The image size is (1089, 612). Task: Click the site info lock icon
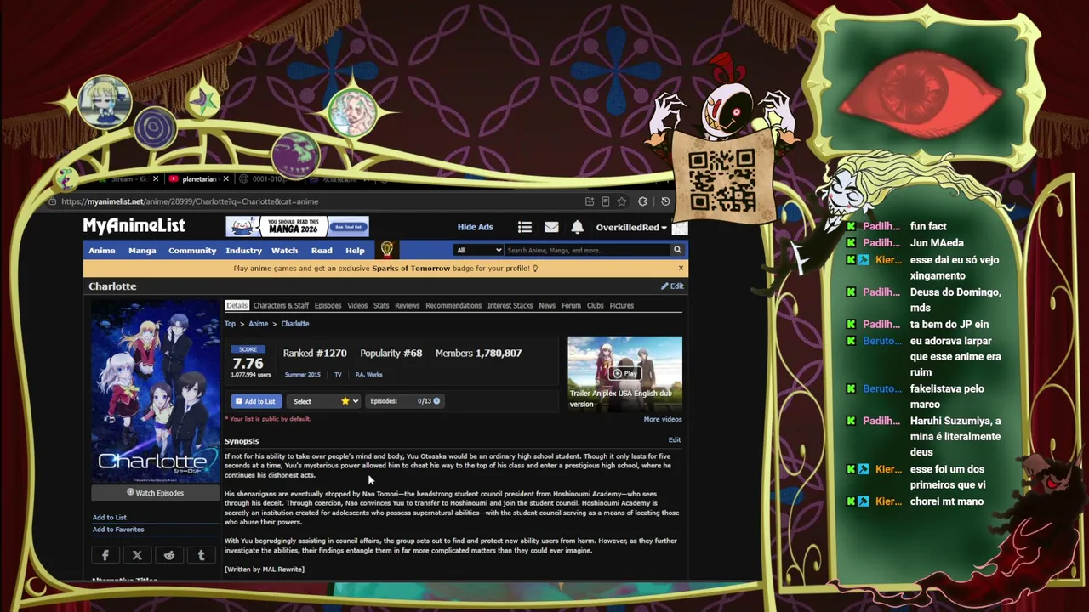point(53,201)
